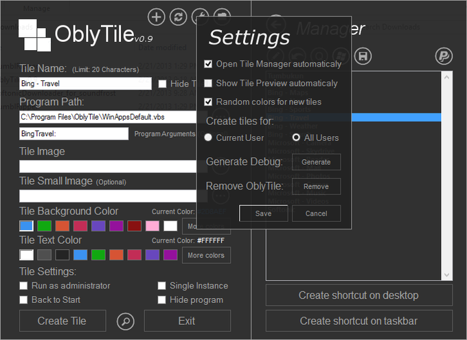The width and height of the screenshot is (467, 340).
Task: Click the add new tile plus icon
Action: point(157,17)
